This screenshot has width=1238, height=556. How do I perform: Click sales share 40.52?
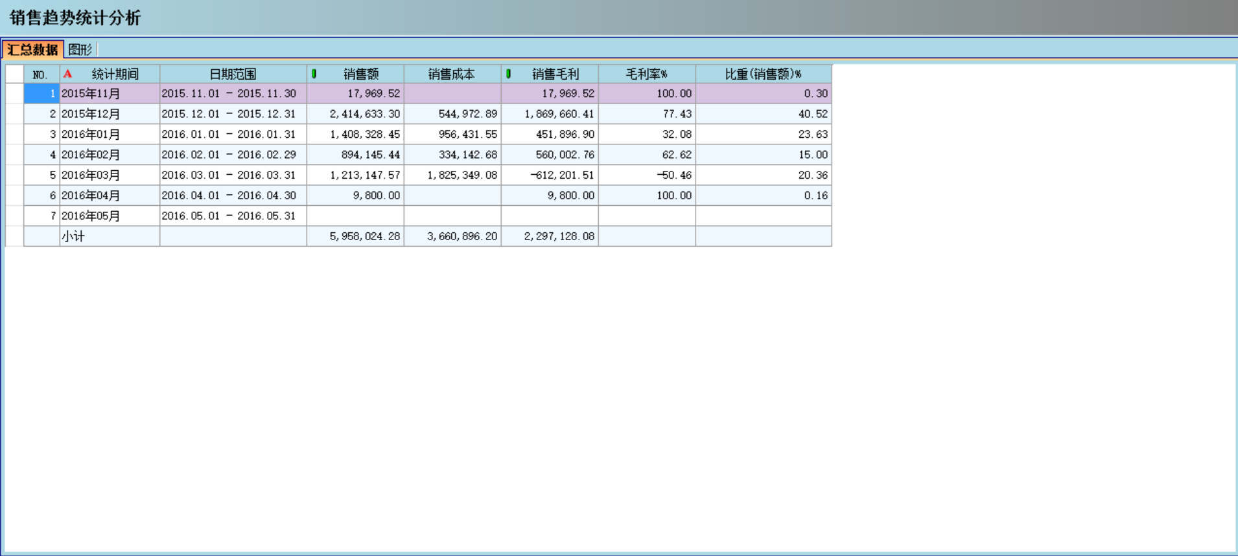tap(764, 114)
